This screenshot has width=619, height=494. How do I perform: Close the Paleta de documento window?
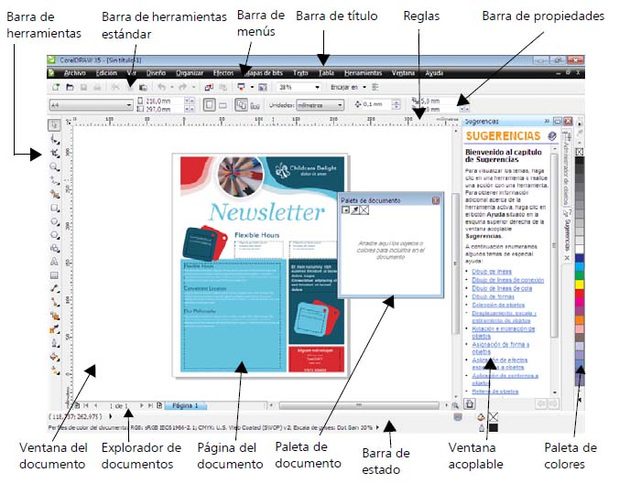pyautogui.click(x=436, y=200)
